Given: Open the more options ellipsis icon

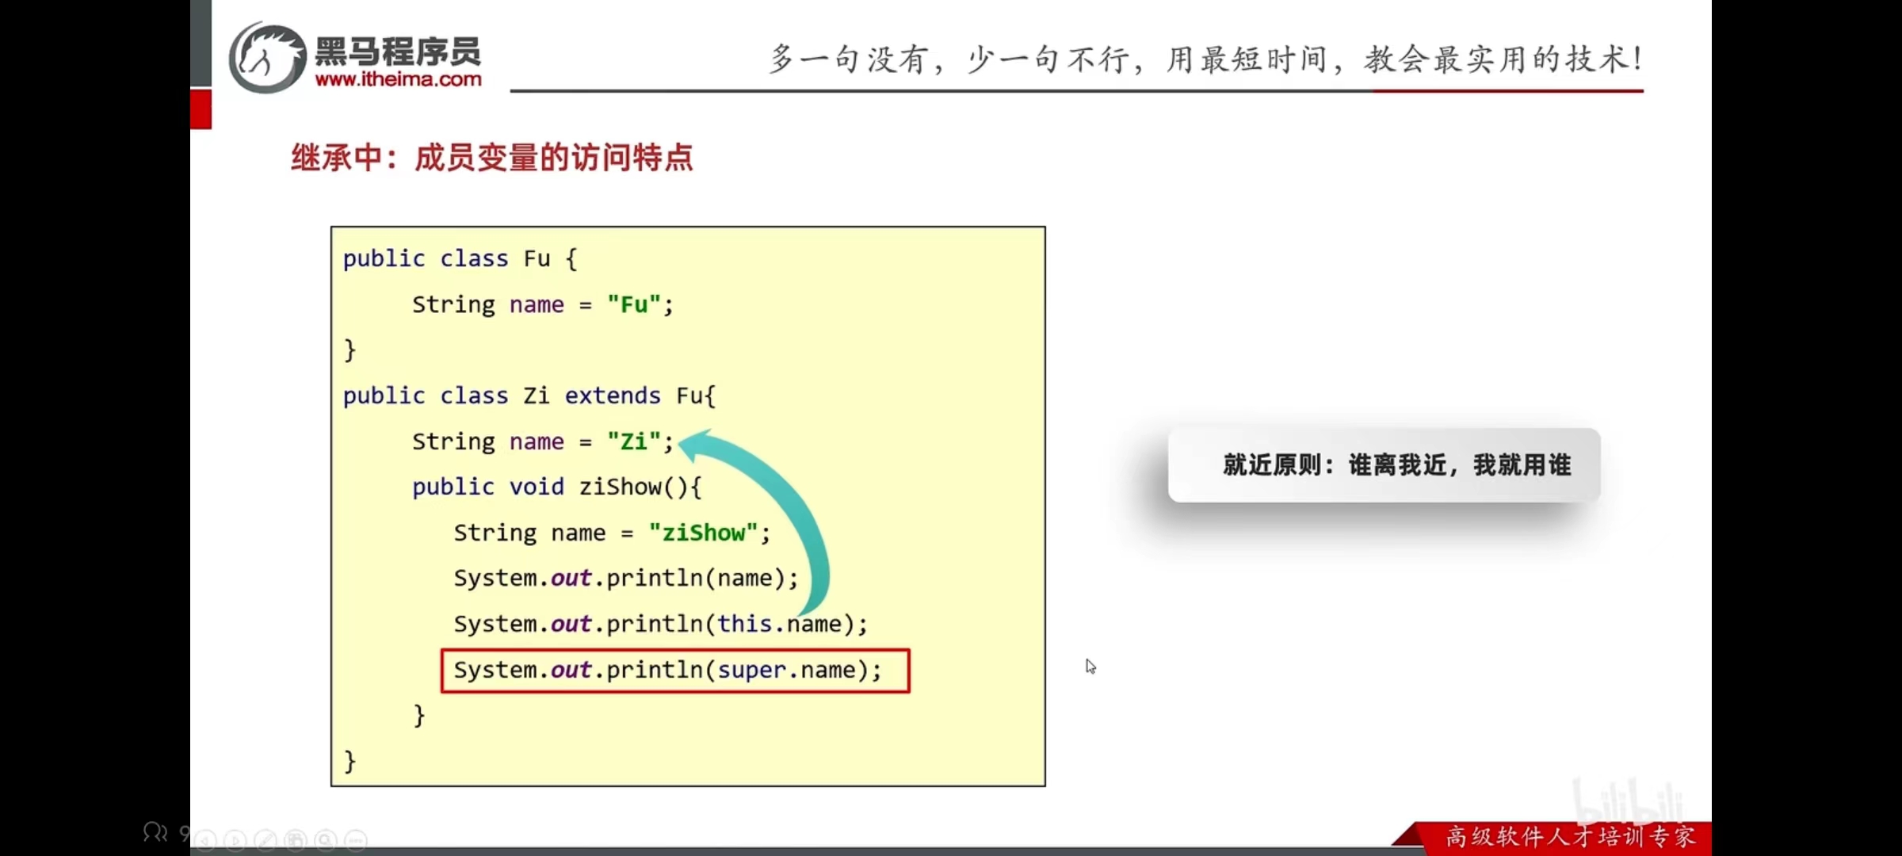Looking at the screenshot, I should click(x=356, y=840).
